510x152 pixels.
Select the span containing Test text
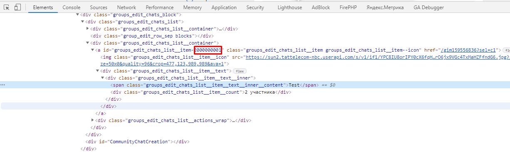tap(255, 85)
